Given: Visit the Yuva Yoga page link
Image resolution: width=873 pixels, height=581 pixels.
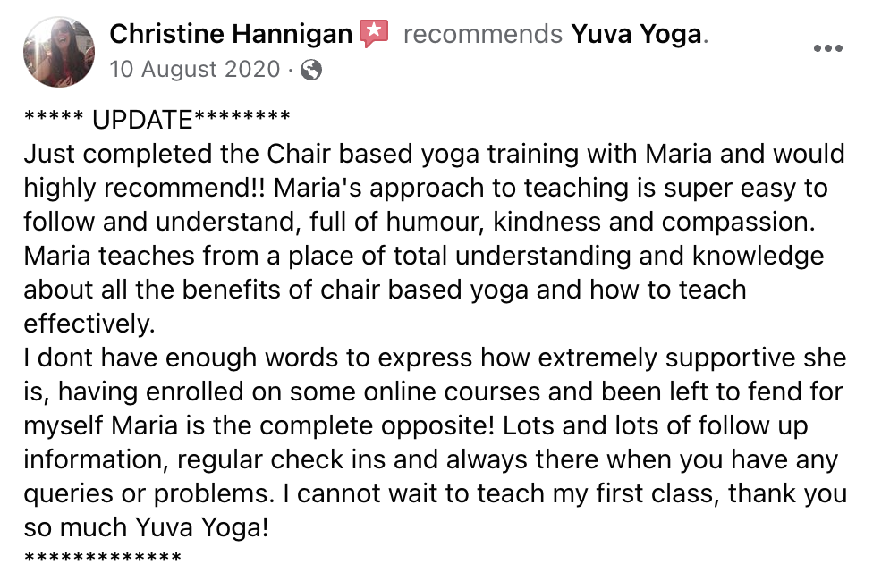Looking at the screenshot, I should pos(636,34).
